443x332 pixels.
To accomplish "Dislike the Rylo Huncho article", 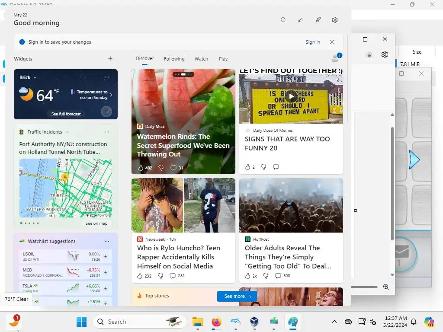I will pos(160,276).
